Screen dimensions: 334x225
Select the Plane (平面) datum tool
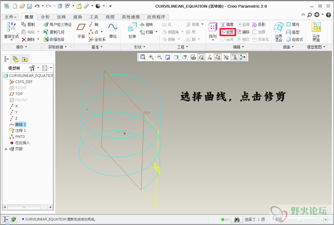[x=81, y=31]
